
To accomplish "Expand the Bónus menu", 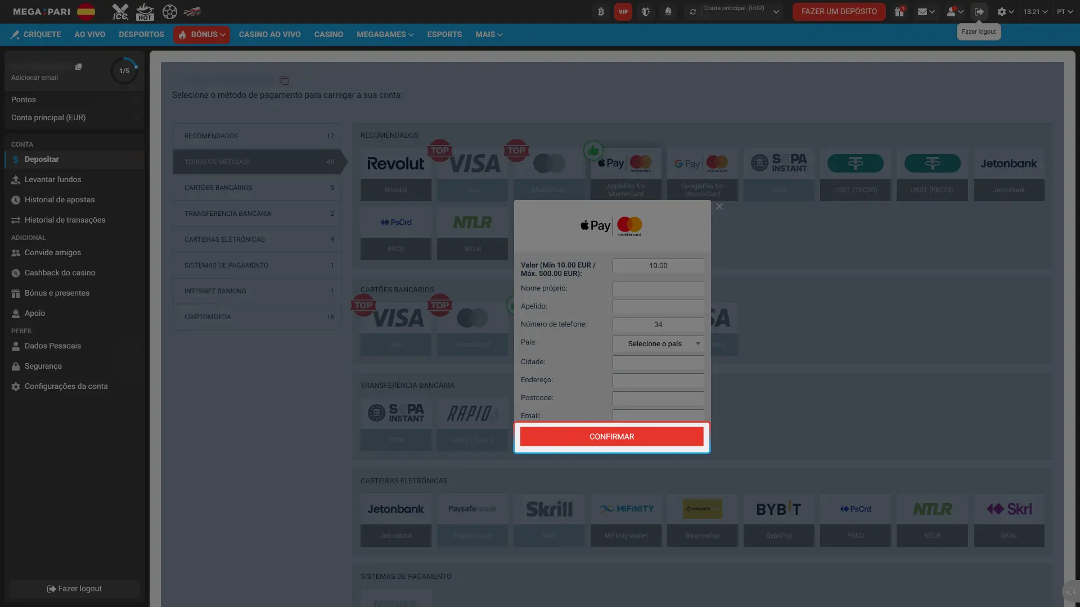I will click(x=201, y=35).
